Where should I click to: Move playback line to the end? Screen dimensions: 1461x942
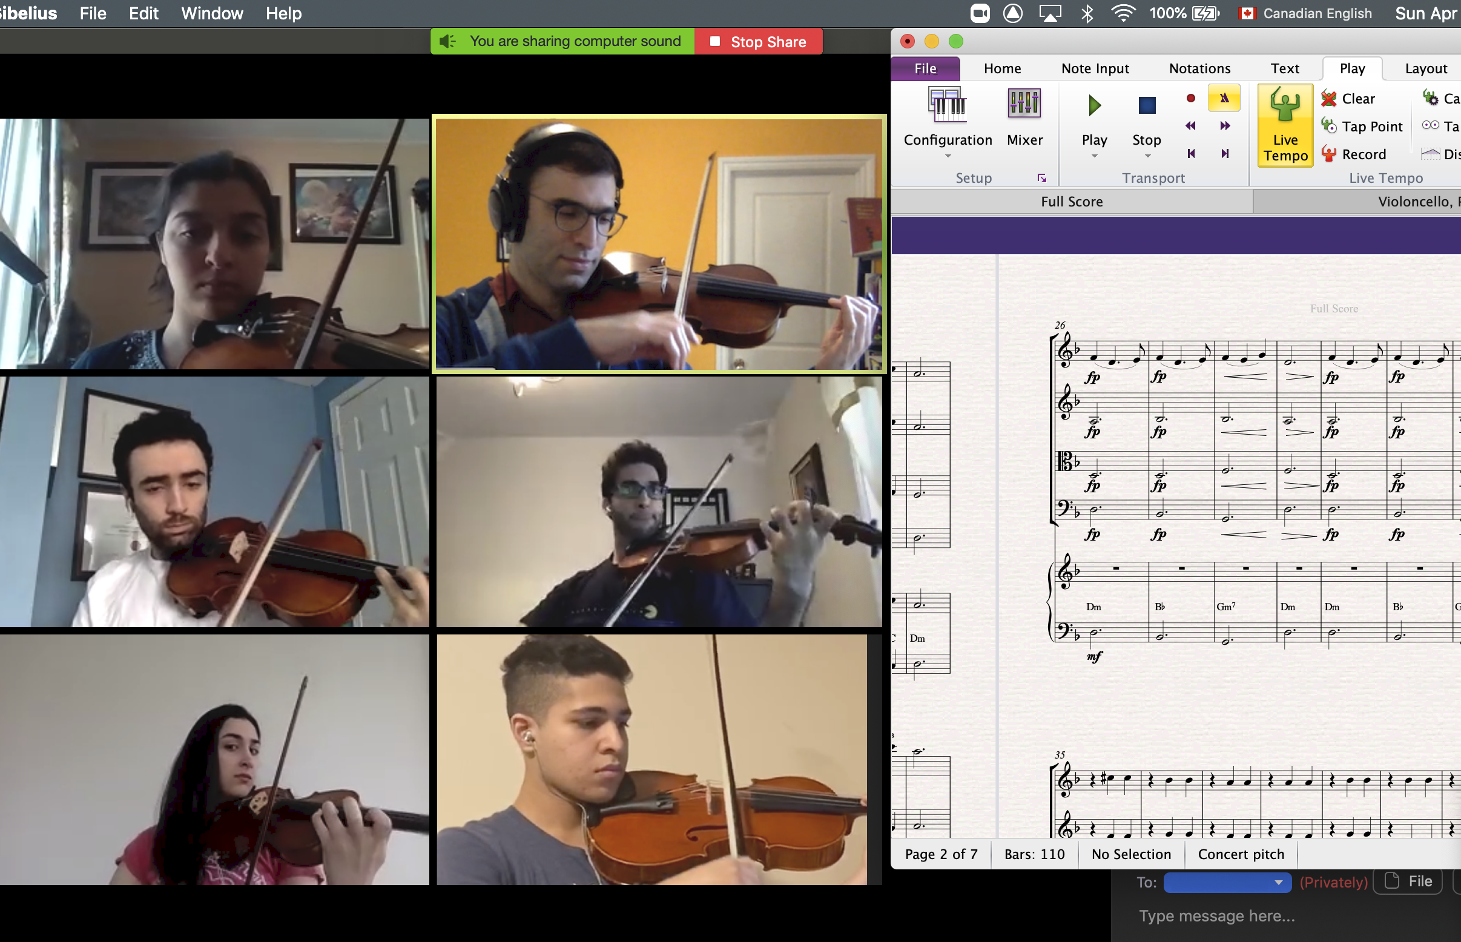tap(1225, 154)
